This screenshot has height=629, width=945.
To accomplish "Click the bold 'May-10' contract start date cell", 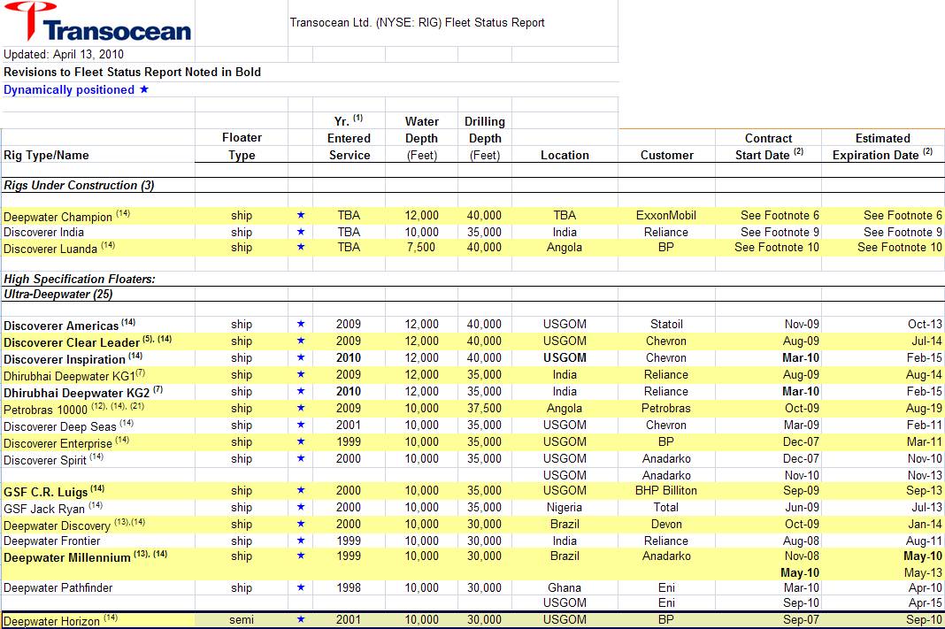I will pos(800,572).
